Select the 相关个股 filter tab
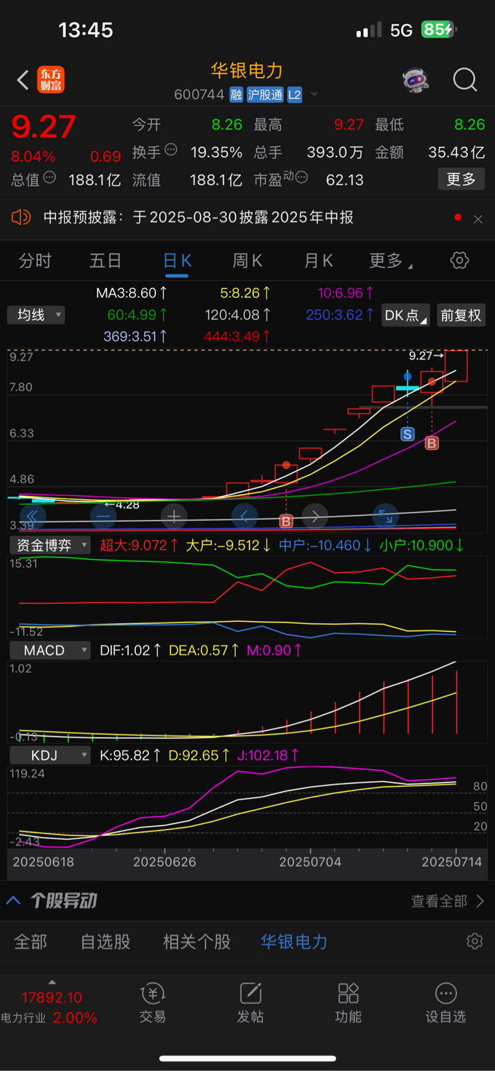Screen dimensions: 495x1071 197,941
